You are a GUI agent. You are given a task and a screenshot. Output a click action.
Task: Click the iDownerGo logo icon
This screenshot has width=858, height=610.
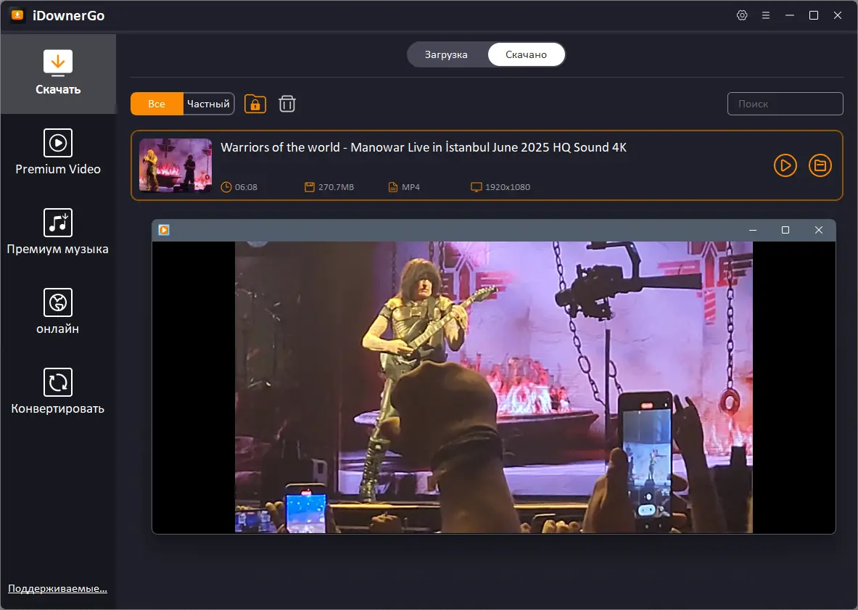coord(18,15)
